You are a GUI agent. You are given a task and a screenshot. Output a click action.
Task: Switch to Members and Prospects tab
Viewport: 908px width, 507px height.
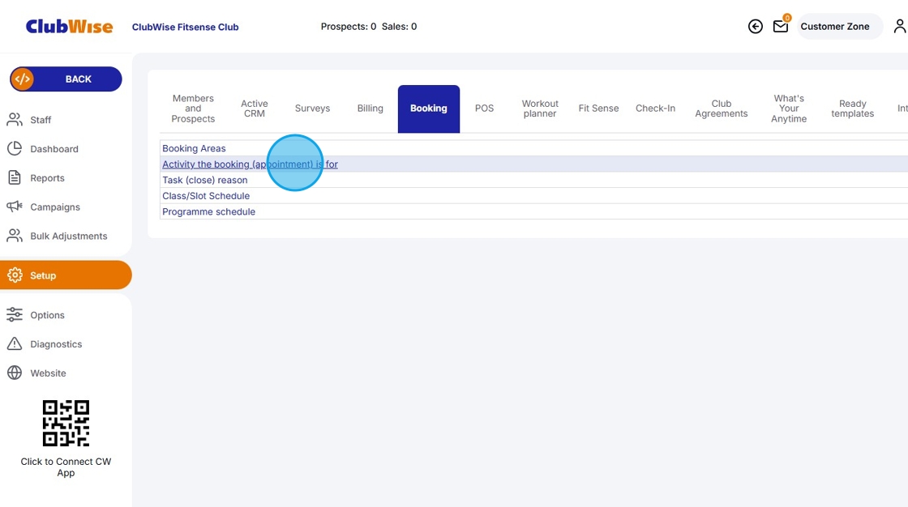point(193,109)
